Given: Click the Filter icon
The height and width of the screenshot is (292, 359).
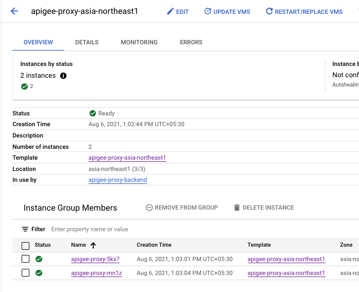Looking at the screenshot, I should (x=25, y=229).
